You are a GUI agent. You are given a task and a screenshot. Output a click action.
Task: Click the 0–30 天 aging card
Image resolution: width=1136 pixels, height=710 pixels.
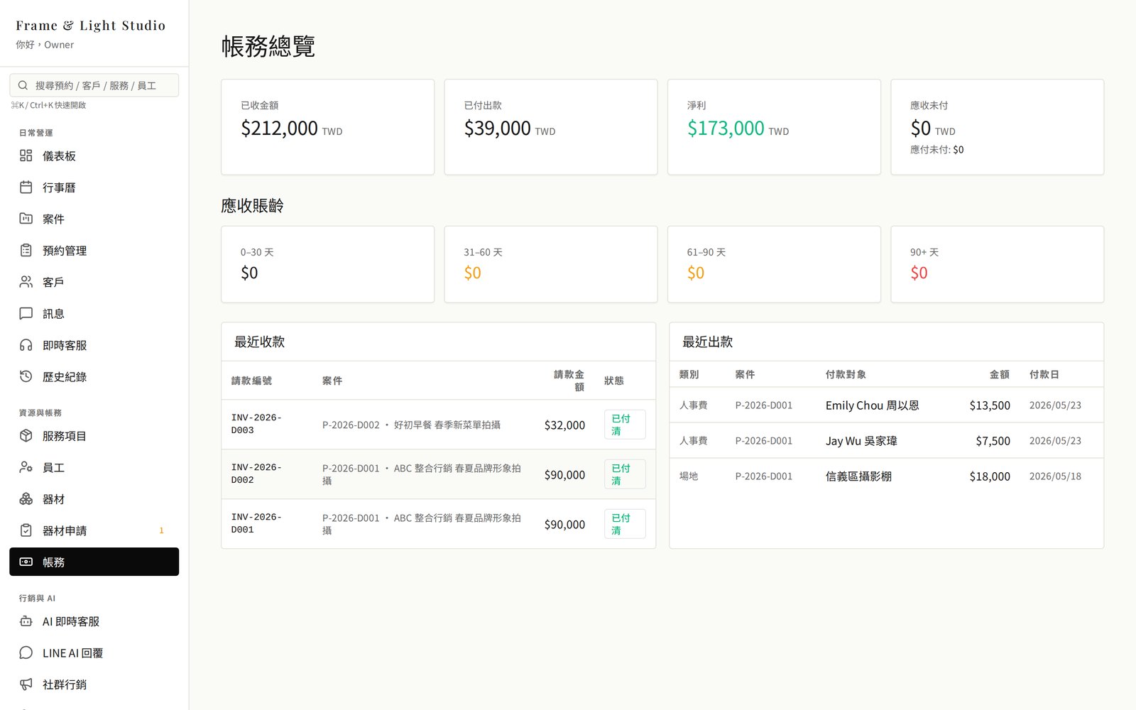pyautogui.click(x=327, y=264)
